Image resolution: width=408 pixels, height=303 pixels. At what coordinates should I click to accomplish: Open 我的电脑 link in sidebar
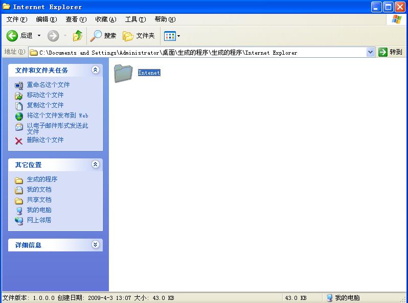pos(39,209)
